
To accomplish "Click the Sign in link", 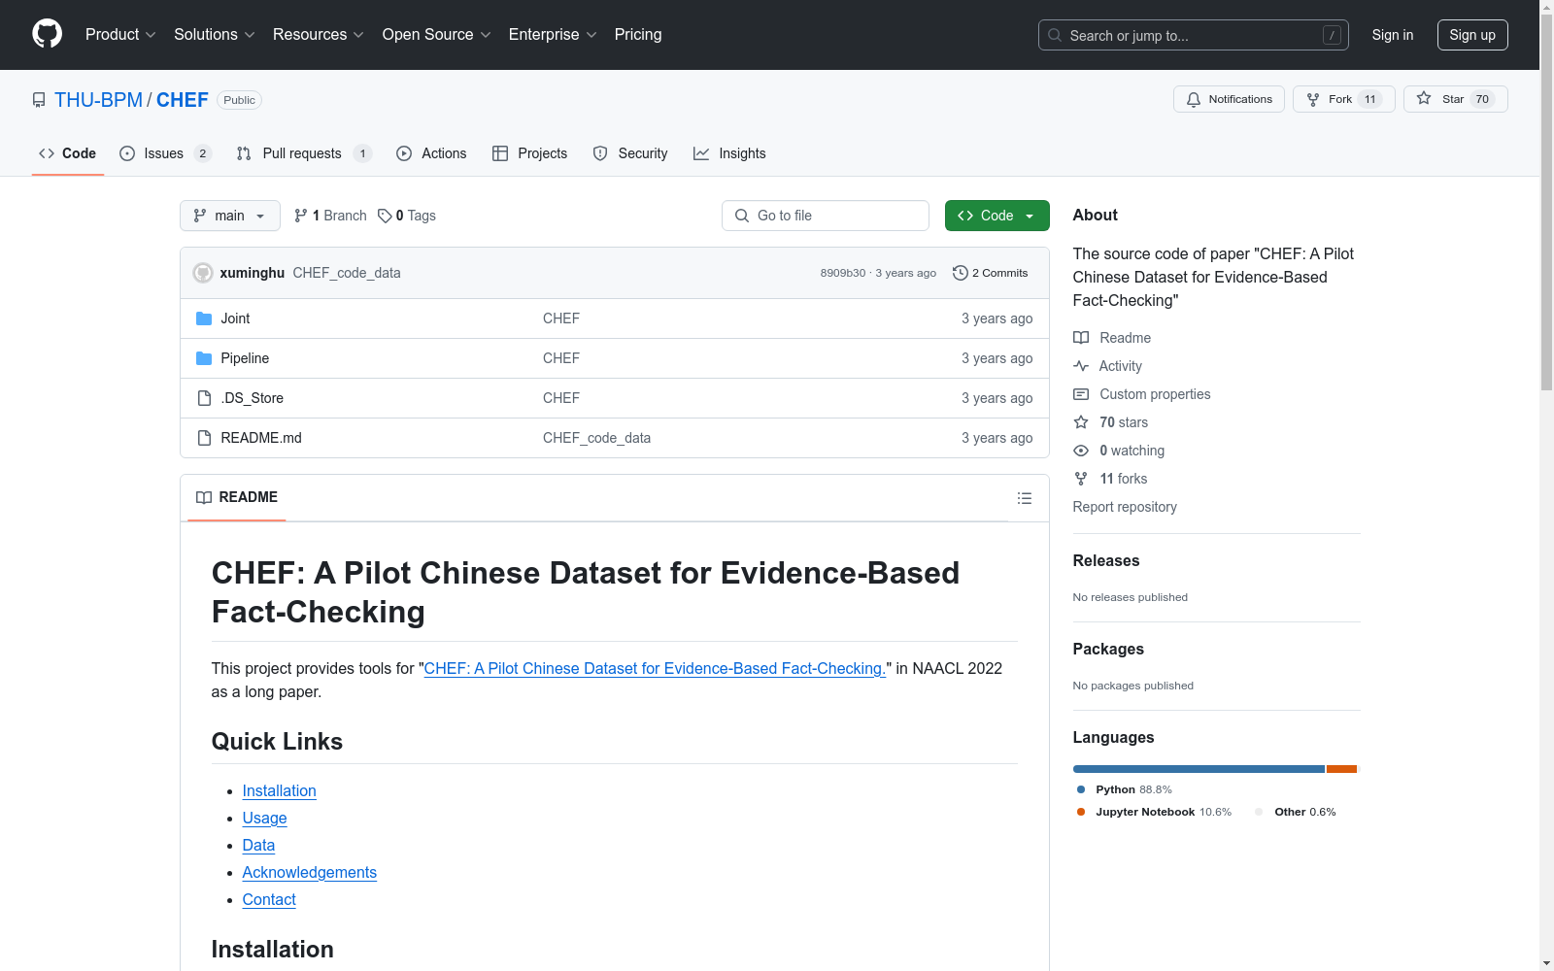I will (1393, 35).
